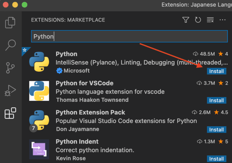The image size is (232, 163).
Task: Click the EXTENSIONS: MARKETPLACE header
Action: tap(68, 20)
